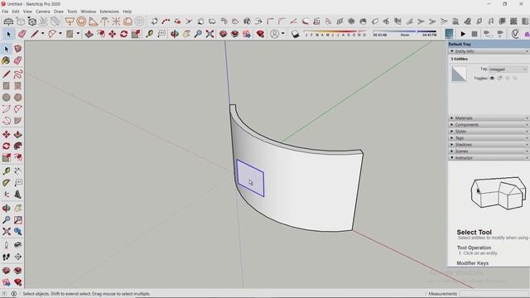Adjust the shadow time-of-day slider
This screenshot has width=530, height=298.
(405, 33)
